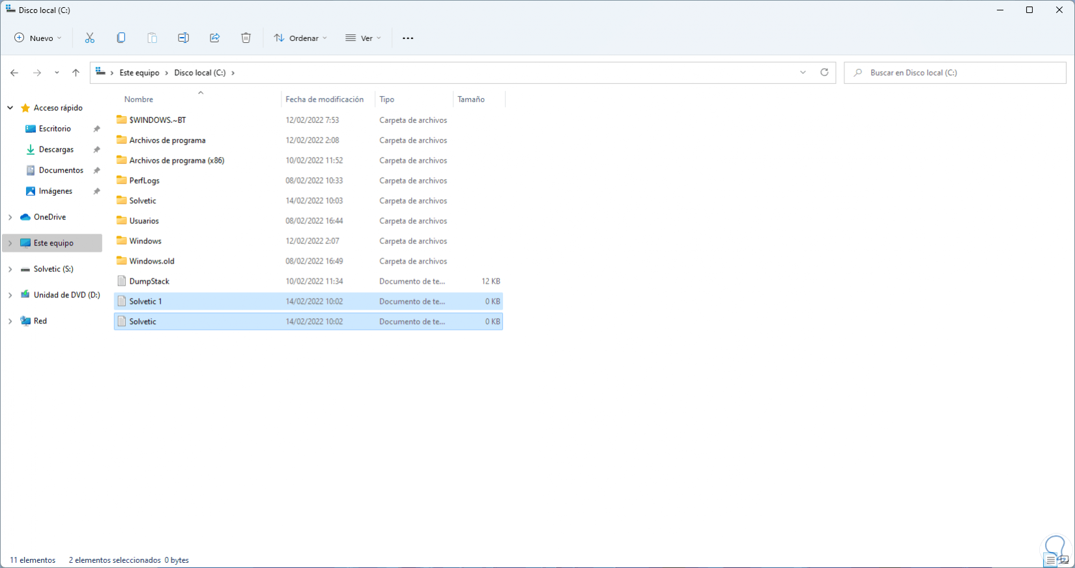Viewport: 1075px width, 568px height.
Task: Select Documentos in quick access
Action: coord(61,170)
